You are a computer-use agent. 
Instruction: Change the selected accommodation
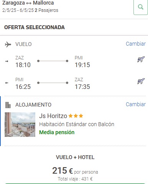tap(136, 104)
